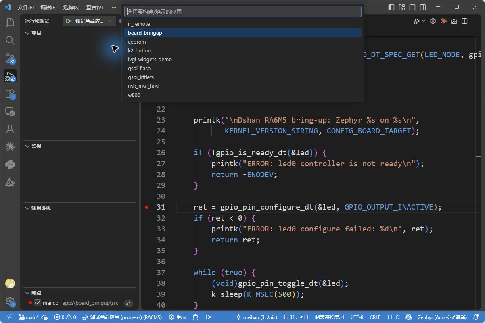Open the 编辑(E) menu
Image resolution: width=485 pixels, height=323 pixels.
pyautogui.click(x=48, y=7)
